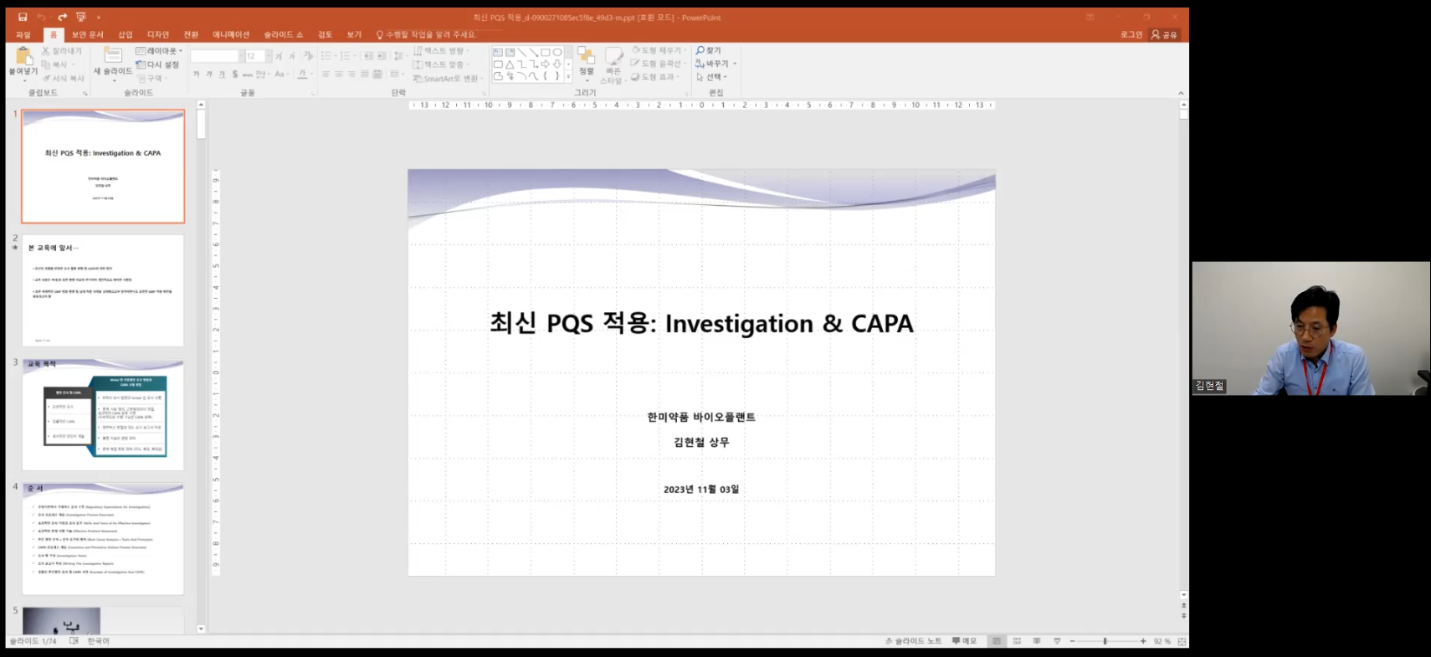Click the Sign in (로그인) button
This screenshot has height=657, width=1431.
click(x=1131, y=34)
